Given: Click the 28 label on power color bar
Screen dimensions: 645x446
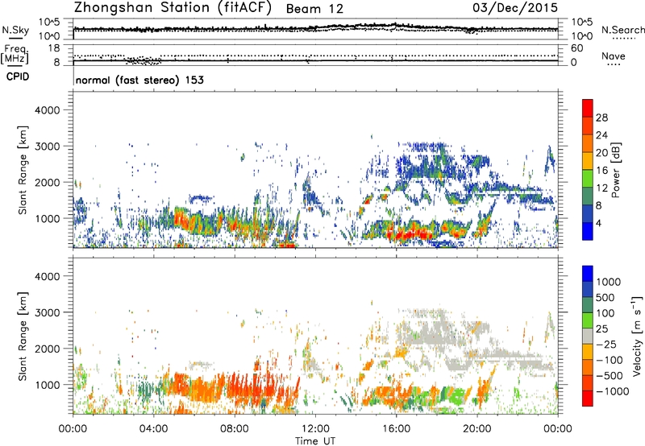Looking at the screenshot, I should point(601,118).
